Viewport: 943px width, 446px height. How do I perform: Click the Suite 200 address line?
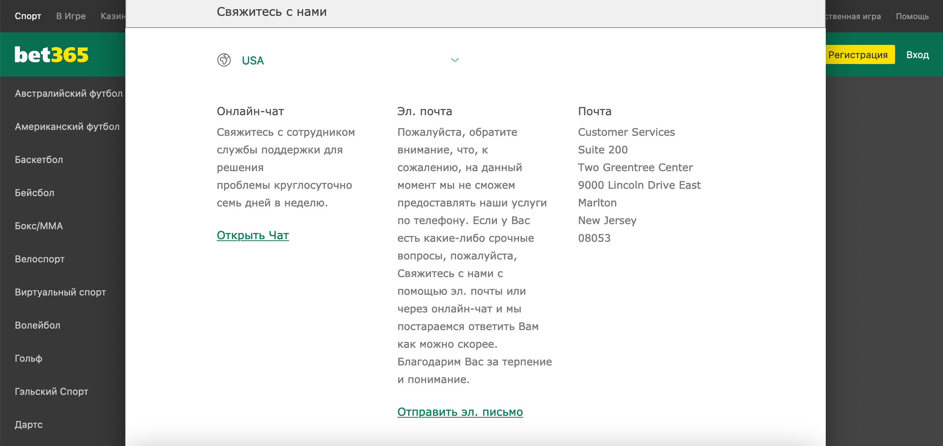click(x=603, y=150)
